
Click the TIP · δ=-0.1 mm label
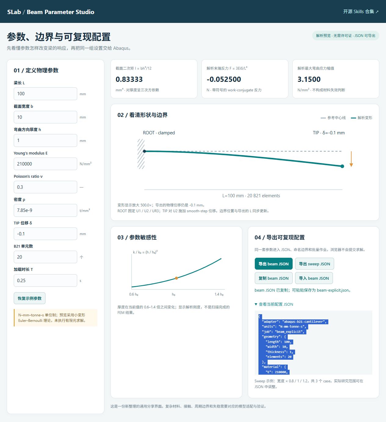pos(329,133)
